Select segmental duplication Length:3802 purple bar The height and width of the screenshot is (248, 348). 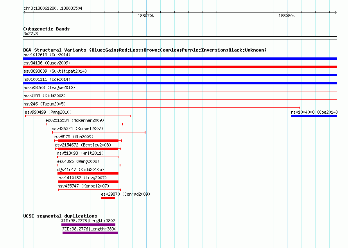88,225
